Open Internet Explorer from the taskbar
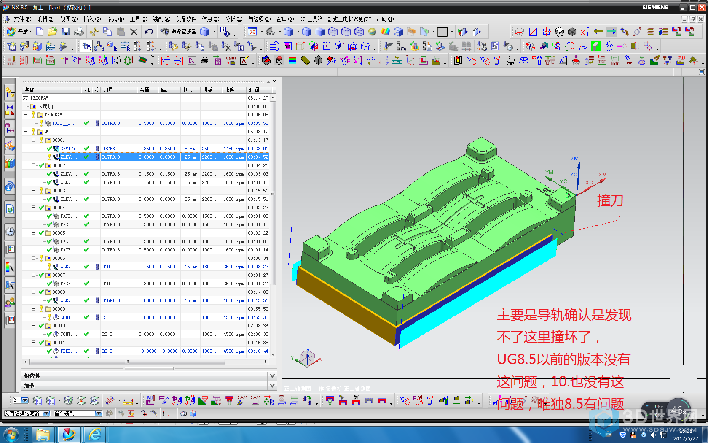 pyautogui.click(x=94, y=434)
